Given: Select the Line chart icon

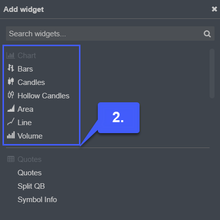Looking at the screenshot, I should tap(11, 122).
